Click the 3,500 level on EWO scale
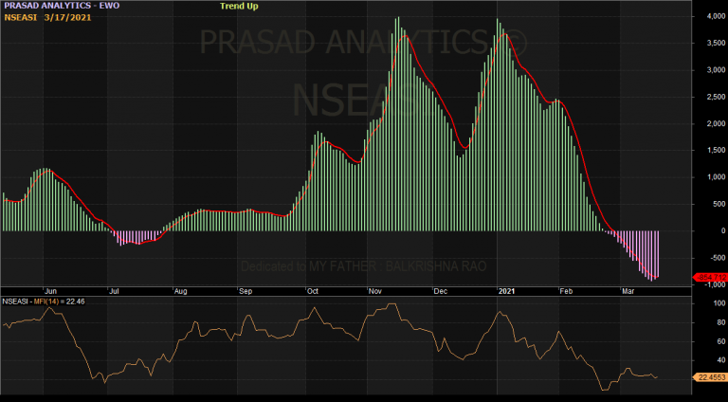 pyautogui.click(x=717, y=44)
